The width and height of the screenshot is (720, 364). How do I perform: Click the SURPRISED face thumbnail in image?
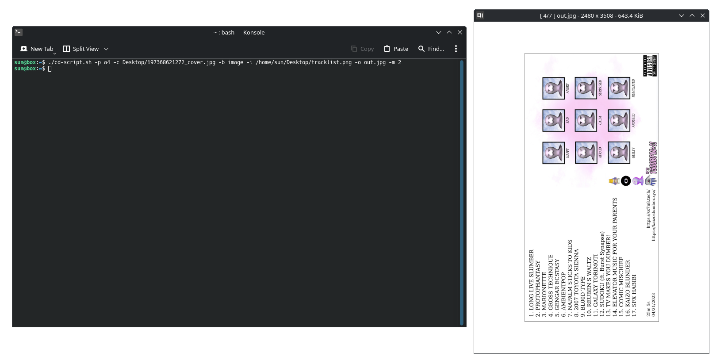click(586, 88)
